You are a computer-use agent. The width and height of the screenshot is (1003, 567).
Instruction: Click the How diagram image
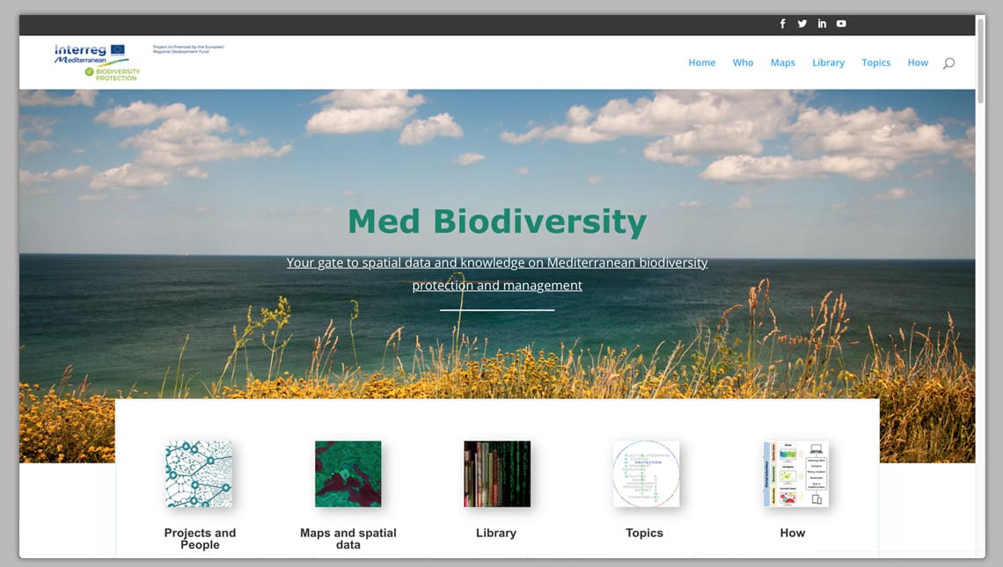point(794,474)
